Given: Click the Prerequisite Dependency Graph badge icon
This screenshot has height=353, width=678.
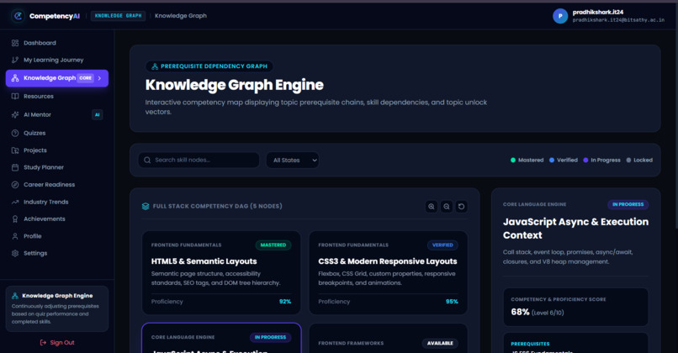Looking at the screenshot, I should [x=155, y=66].
